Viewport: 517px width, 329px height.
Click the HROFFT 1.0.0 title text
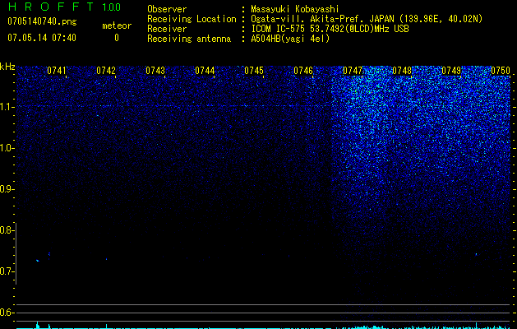[x=64, y=7]
